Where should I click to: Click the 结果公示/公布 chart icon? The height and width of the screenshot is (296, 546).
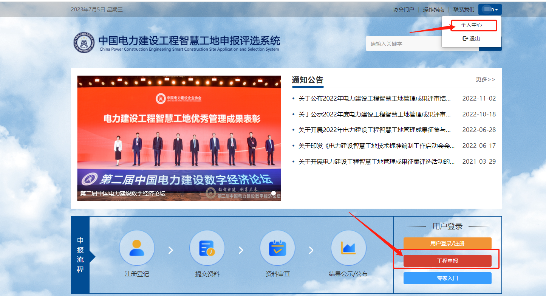click(x=348, y=248)
